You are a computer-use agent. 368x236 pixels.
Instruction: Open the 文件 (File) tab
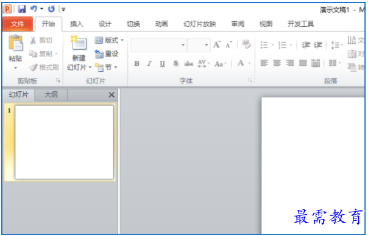[x=18, y=24]
